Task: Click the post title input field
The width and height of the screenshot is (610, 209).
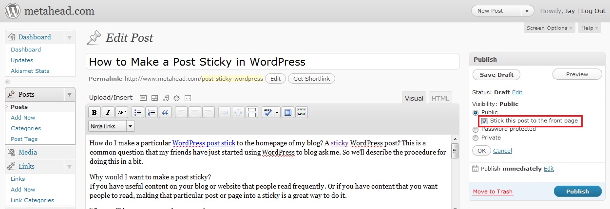Action: click(273, 62)
